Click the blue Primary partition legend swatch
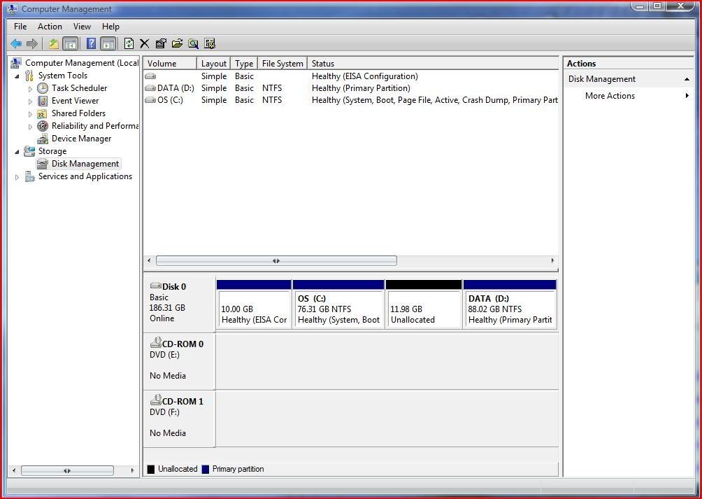 [x=206, y=469]
